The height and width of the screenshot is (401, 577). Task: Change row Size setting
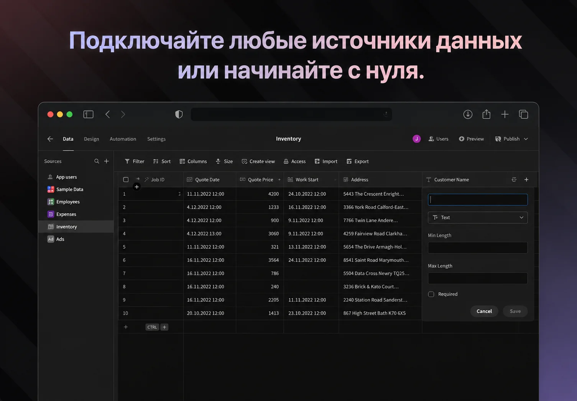coord(224,162)
